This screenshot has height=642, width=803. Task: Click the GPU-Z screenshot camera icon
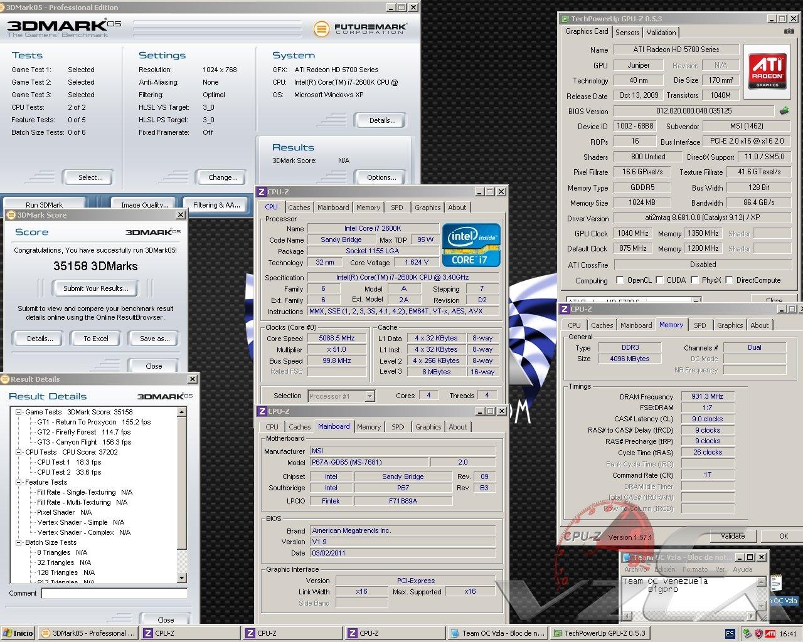(x=788, y=31)
